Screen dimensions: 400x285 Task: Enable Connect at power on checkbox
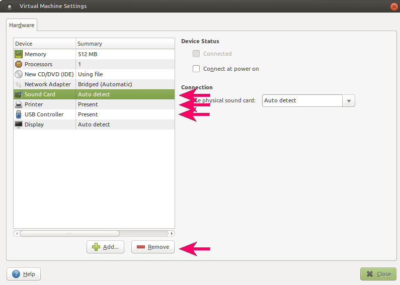tap(196, 69)
